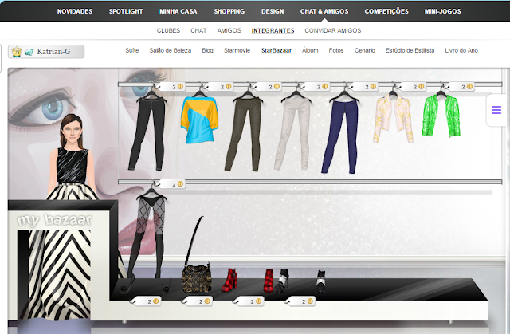Click the crown icon next to Katrian-G
The width and height of the screenshot is (510, 334).
pyautogui.click(x=16, y=52)
